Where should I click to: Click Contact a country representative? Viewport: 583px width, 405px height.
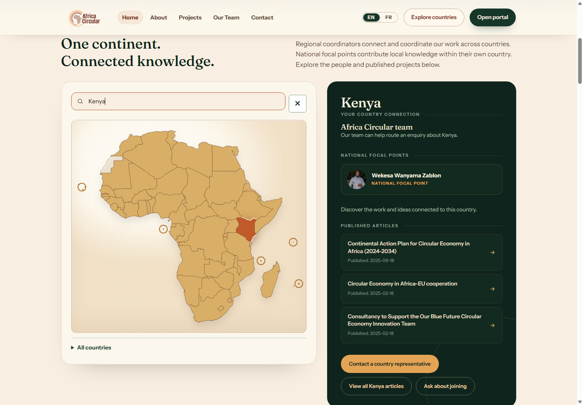(x=389, y=364)
